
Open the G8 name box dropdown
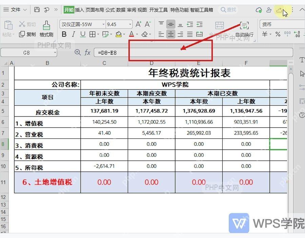click(x=55, y=52)
